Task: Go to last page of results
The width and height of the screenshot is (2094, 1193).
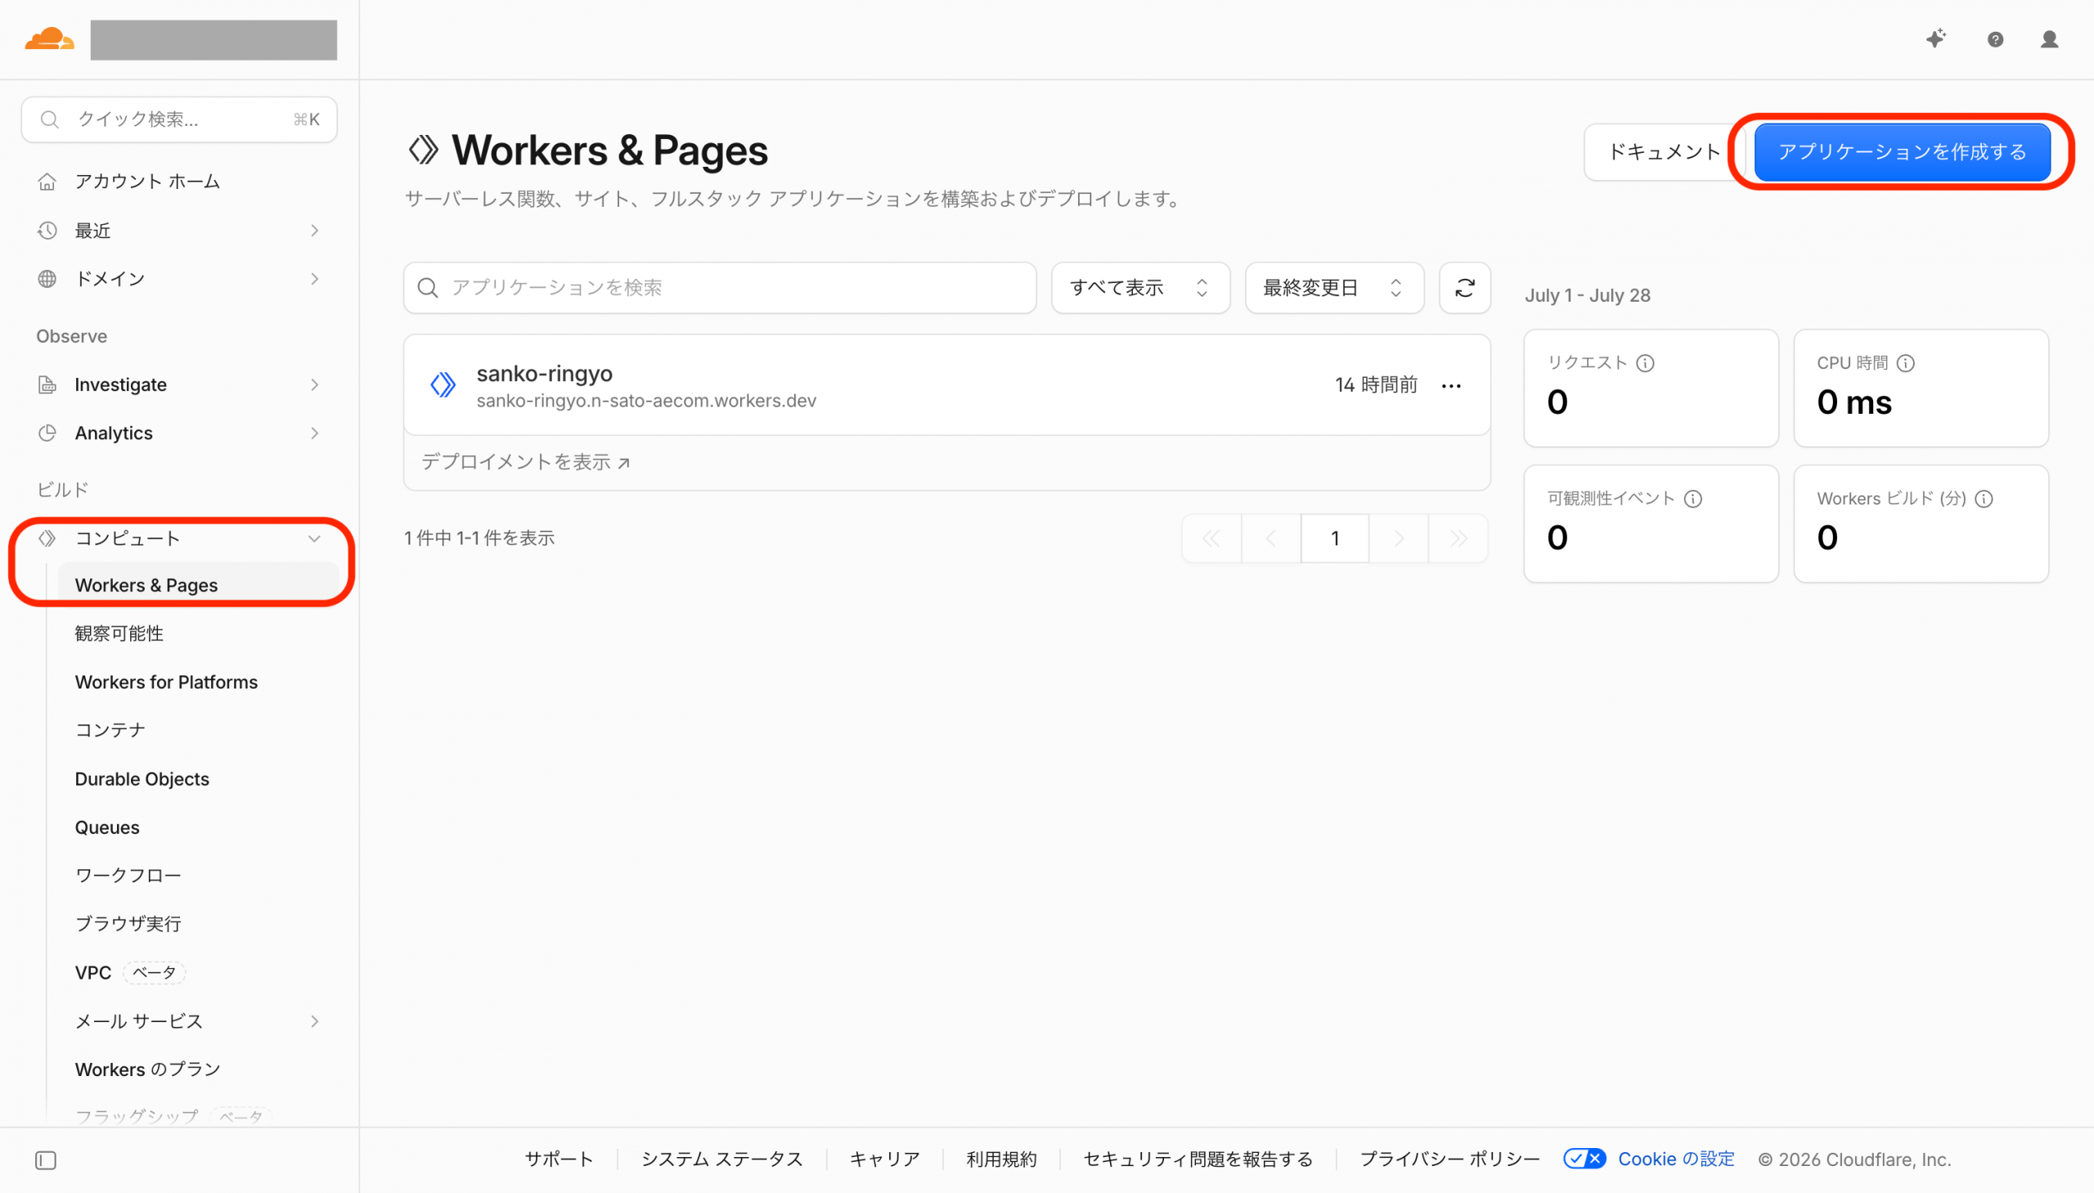Action: 1458,538
